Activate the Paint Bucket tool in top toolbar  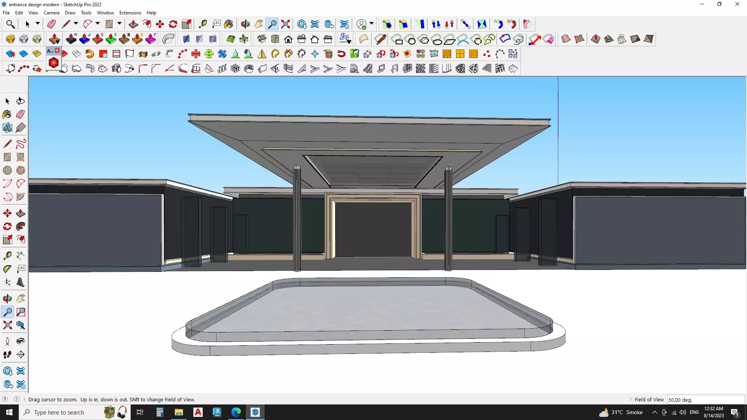pyautogui.click(x=228, y=24)
